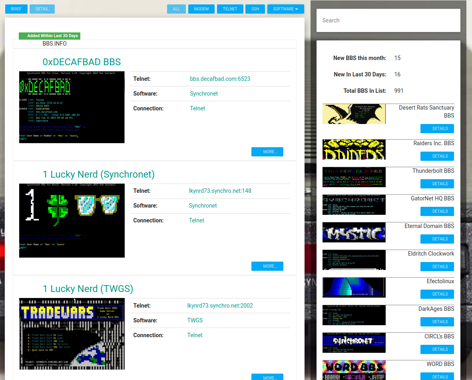Filter list by TELNET connection
The height and width of the screenshot is (380, 472).
(x=230, y=9)
